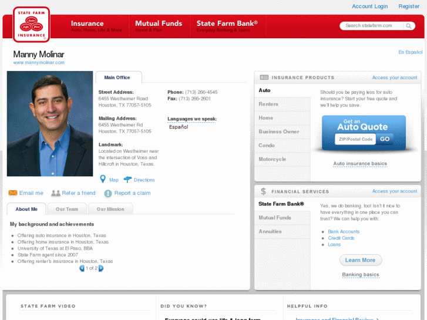Select Home in insurance products list
The image size is (427, 320).
[x=283, y=118]
